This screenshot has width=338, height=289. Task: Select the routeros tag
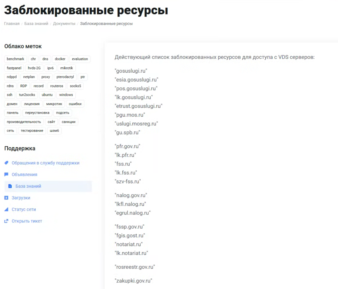57,86
